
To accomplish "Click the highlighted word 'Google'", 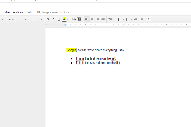I will (71, 50).
